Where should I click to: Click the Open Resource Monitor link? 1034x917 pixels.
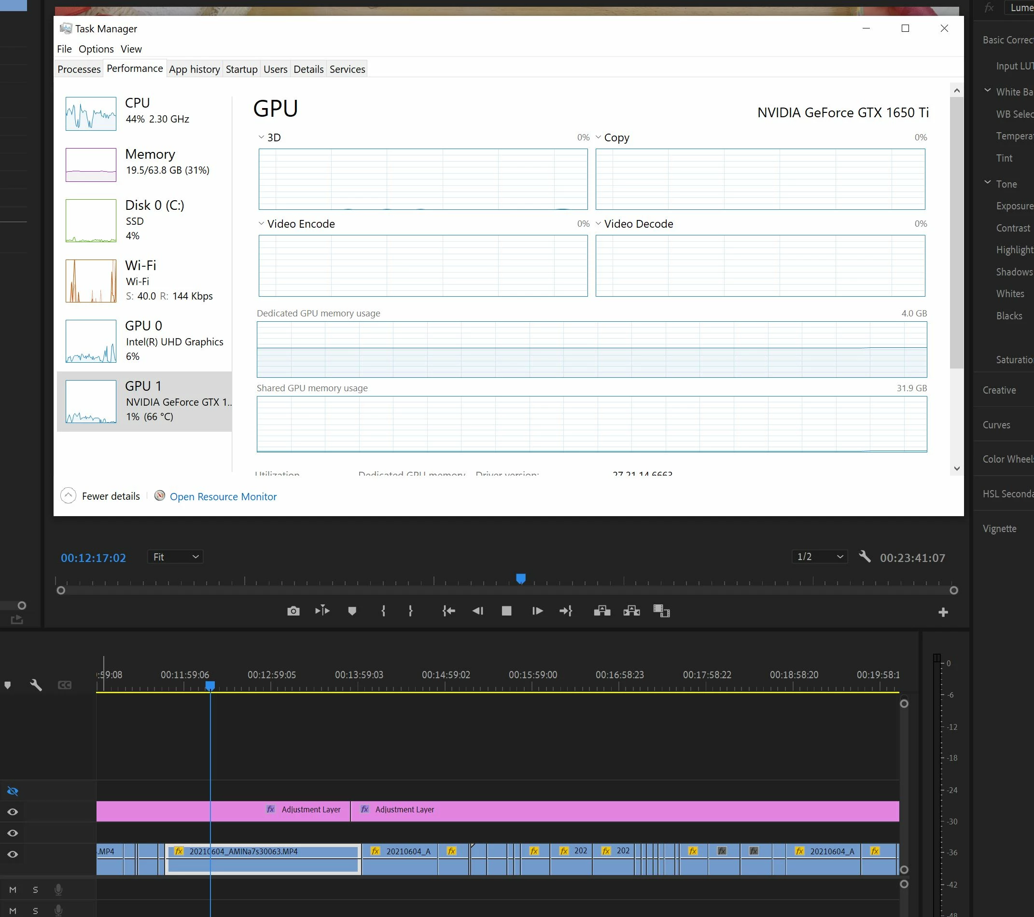[x=223, y=497]
